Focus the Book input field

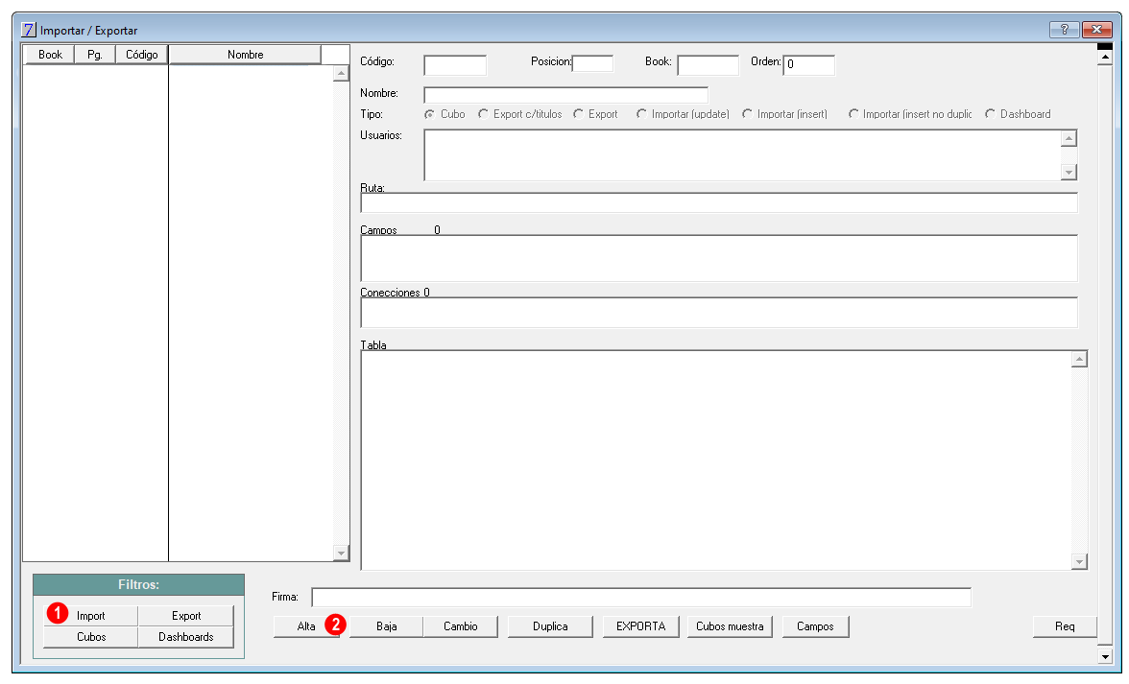point(708,64)
